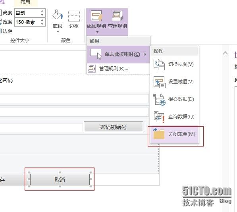Click the 添加规则 ribbon button
Viewport: 237px width, 212px height.
96,21
